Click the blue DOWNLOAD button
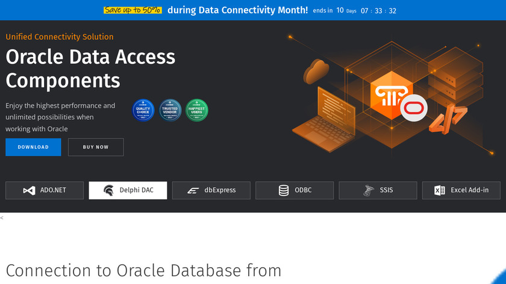The height and width of the screenshot is (284, 506). coord(33,147)
